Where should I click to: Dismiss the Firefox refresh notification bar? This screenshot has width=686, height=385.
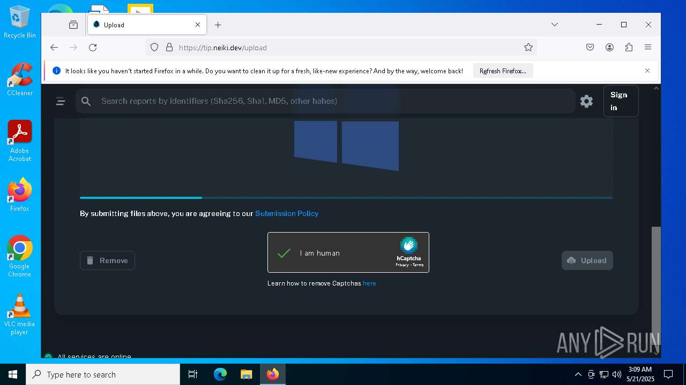coord(647,71)
